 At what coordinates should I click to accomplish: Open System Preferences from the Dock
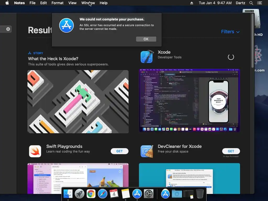[149, 194]
